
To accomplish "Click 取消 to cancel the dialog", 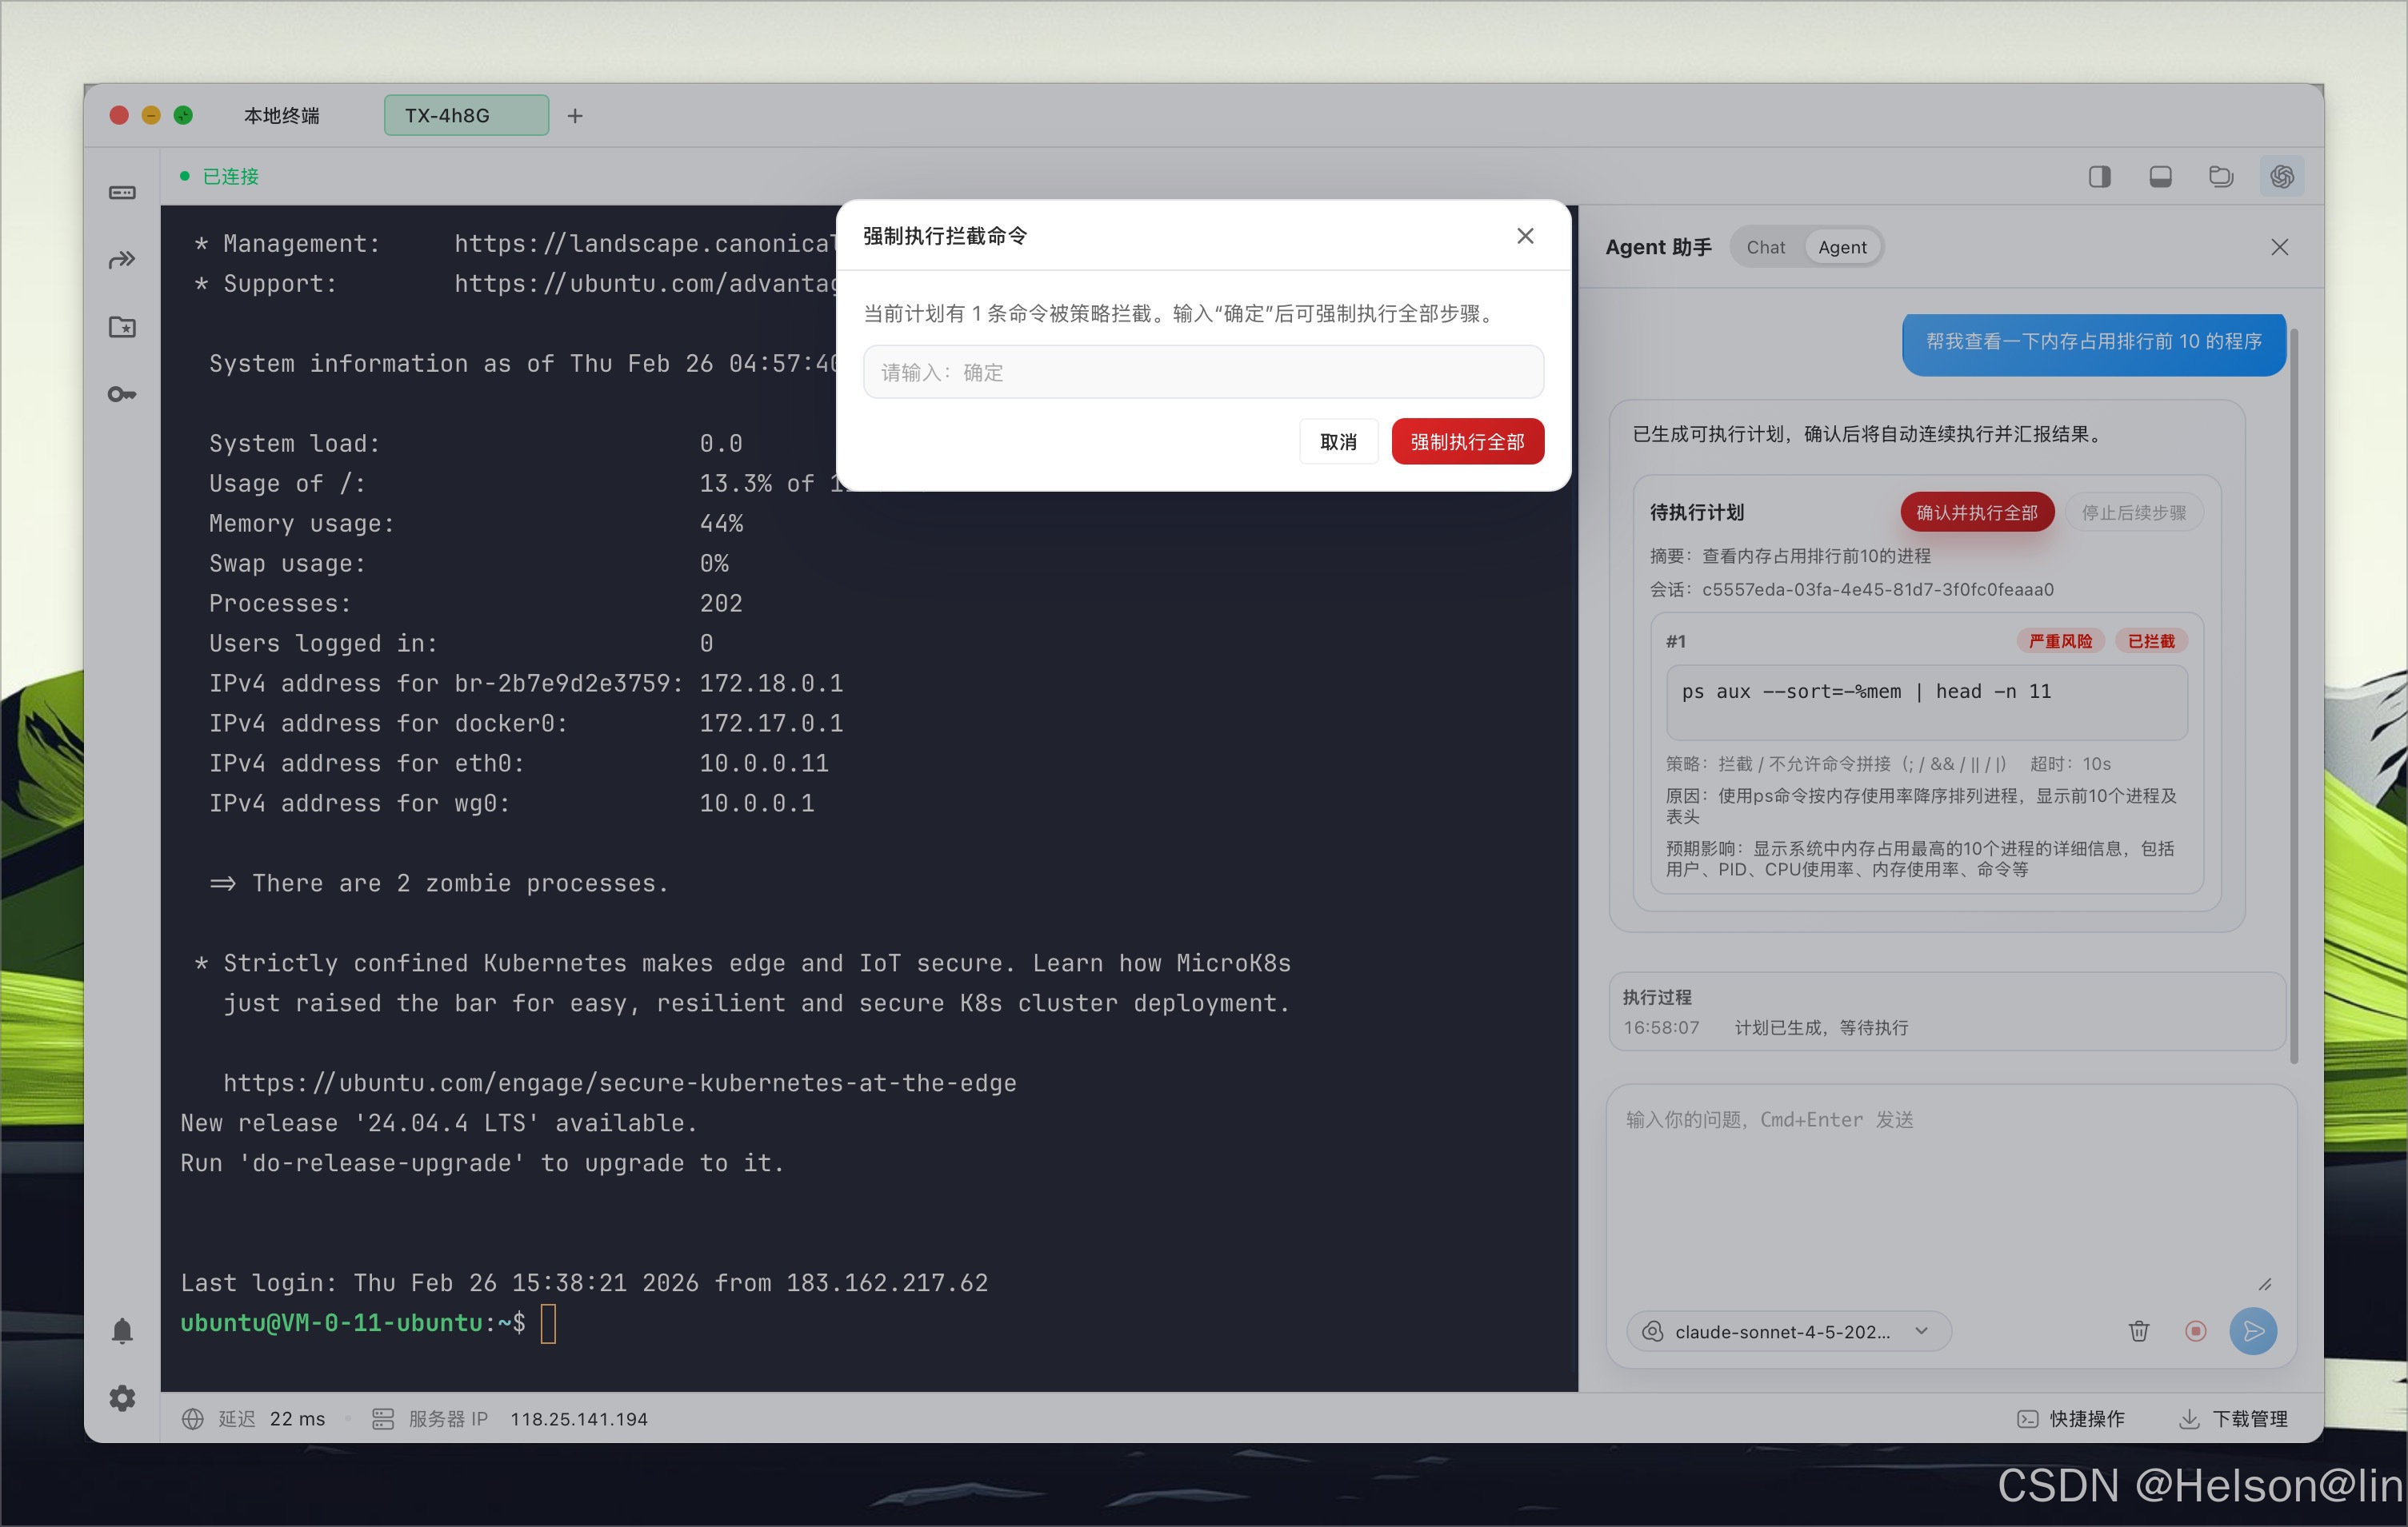I will 1338,441.
